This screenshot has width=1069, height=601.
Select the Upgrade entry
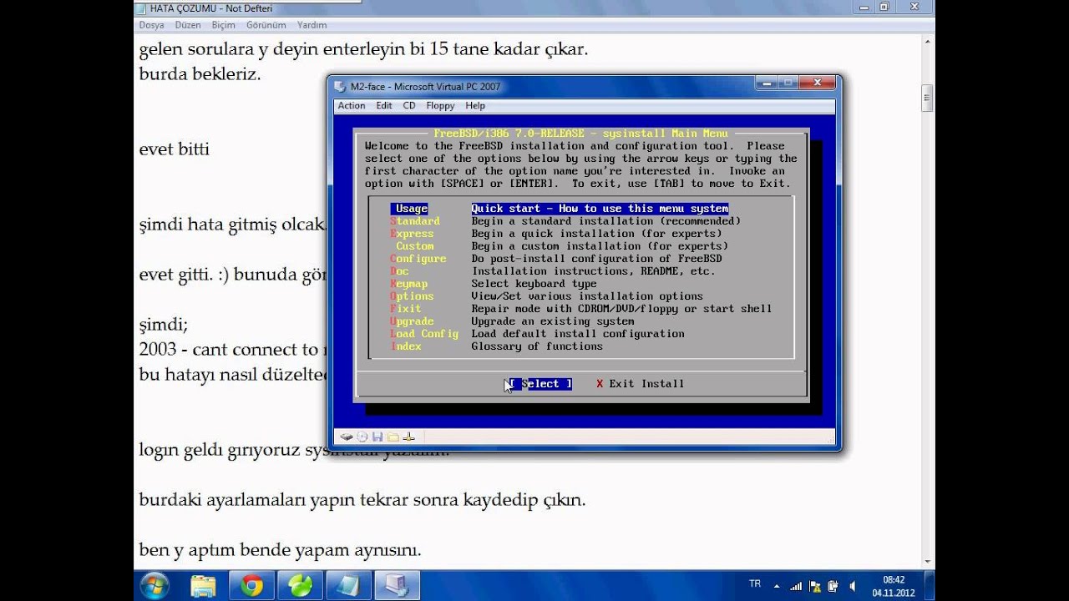point(412,321)
